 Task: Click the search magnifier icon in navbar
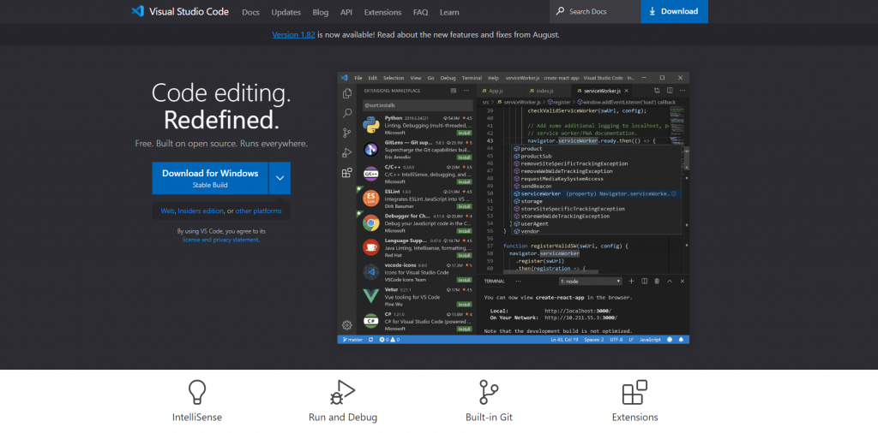560,11
